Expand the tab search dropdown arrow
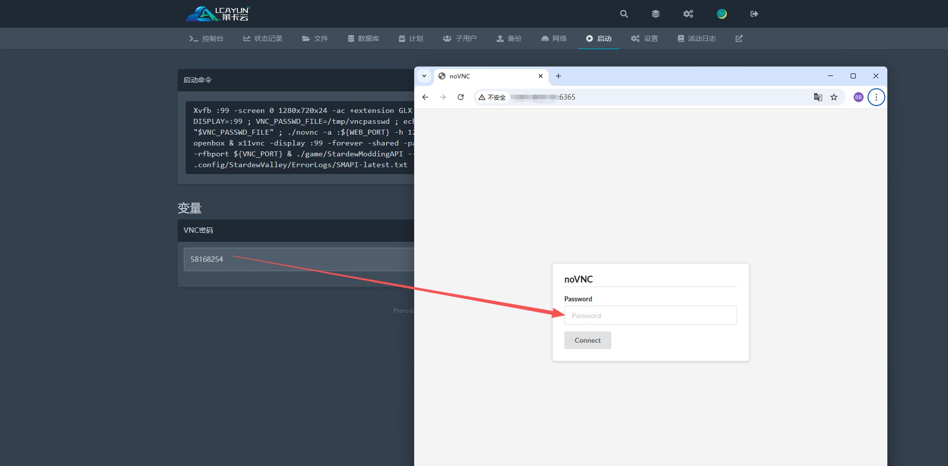This screenshot has width=948, height=466. tap(424, 76)
